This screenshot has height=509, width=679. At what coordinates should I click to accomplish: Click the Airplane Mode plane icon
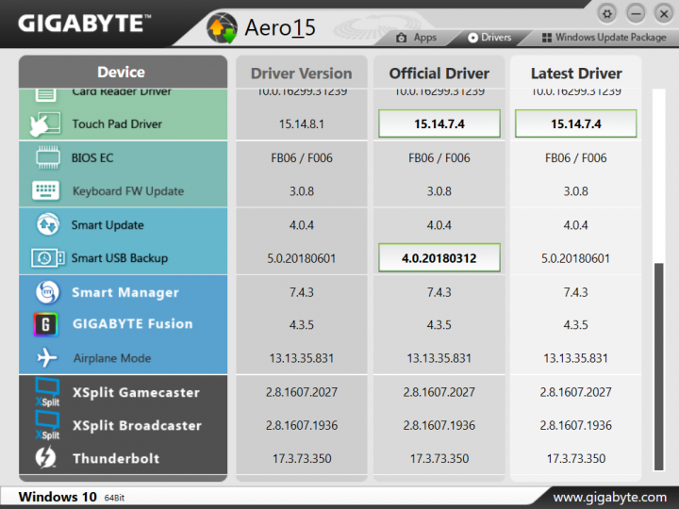[47, 358]
